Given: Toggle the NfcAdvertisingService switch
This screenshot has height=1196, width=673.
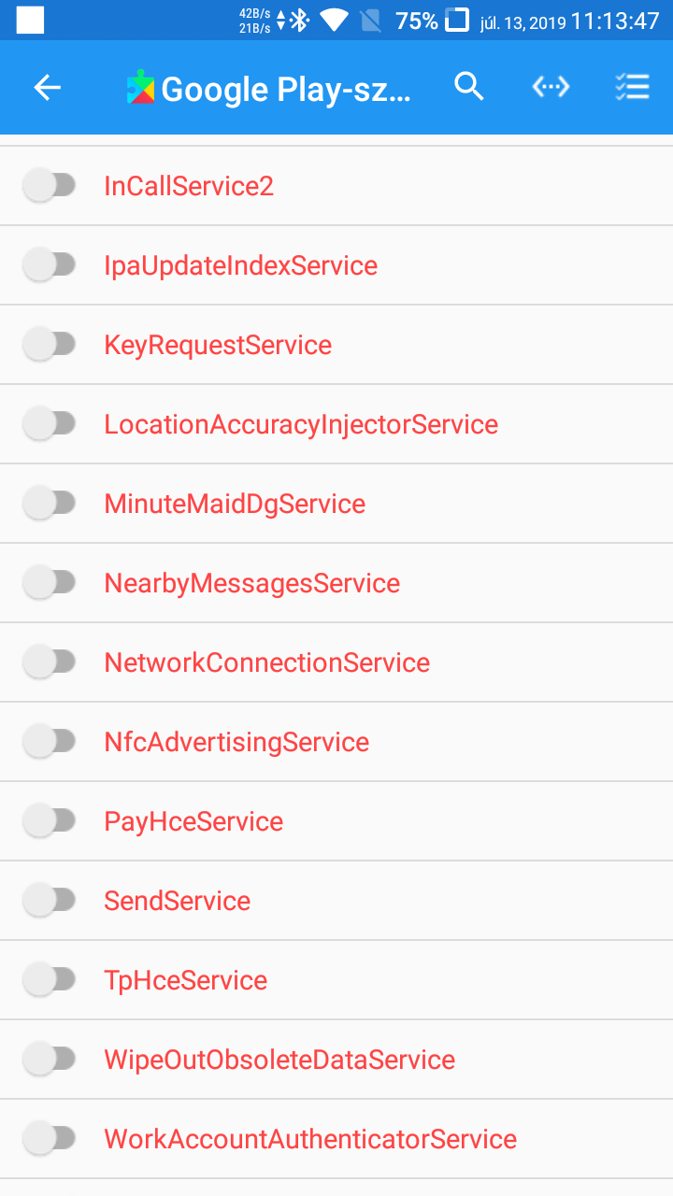Looking at the screenshot, I should click(x=50, y=742).
